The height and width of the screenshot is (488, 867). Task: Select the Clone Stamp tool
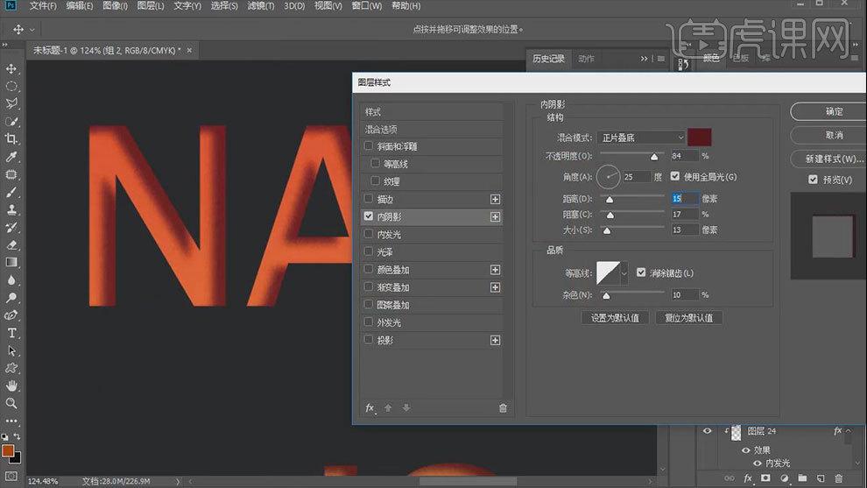pyautogui.click(x=11, y=209)
